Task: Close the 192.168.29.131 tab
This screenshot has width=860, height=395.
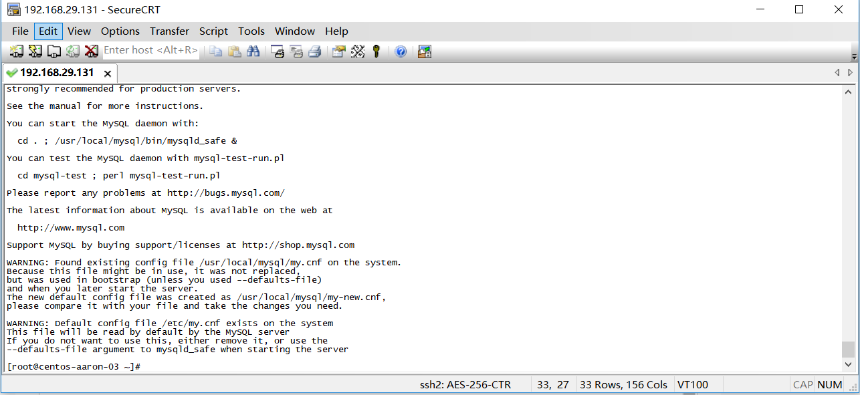Action: 107,74
